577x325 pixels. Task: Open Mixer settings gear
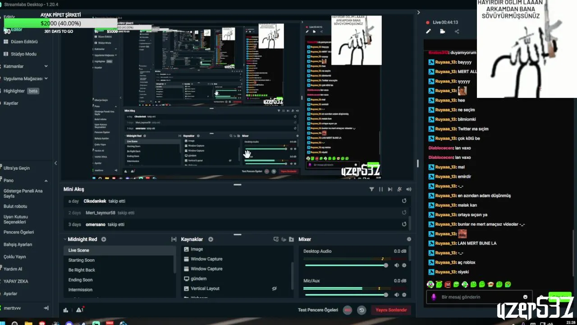[409, 239]
